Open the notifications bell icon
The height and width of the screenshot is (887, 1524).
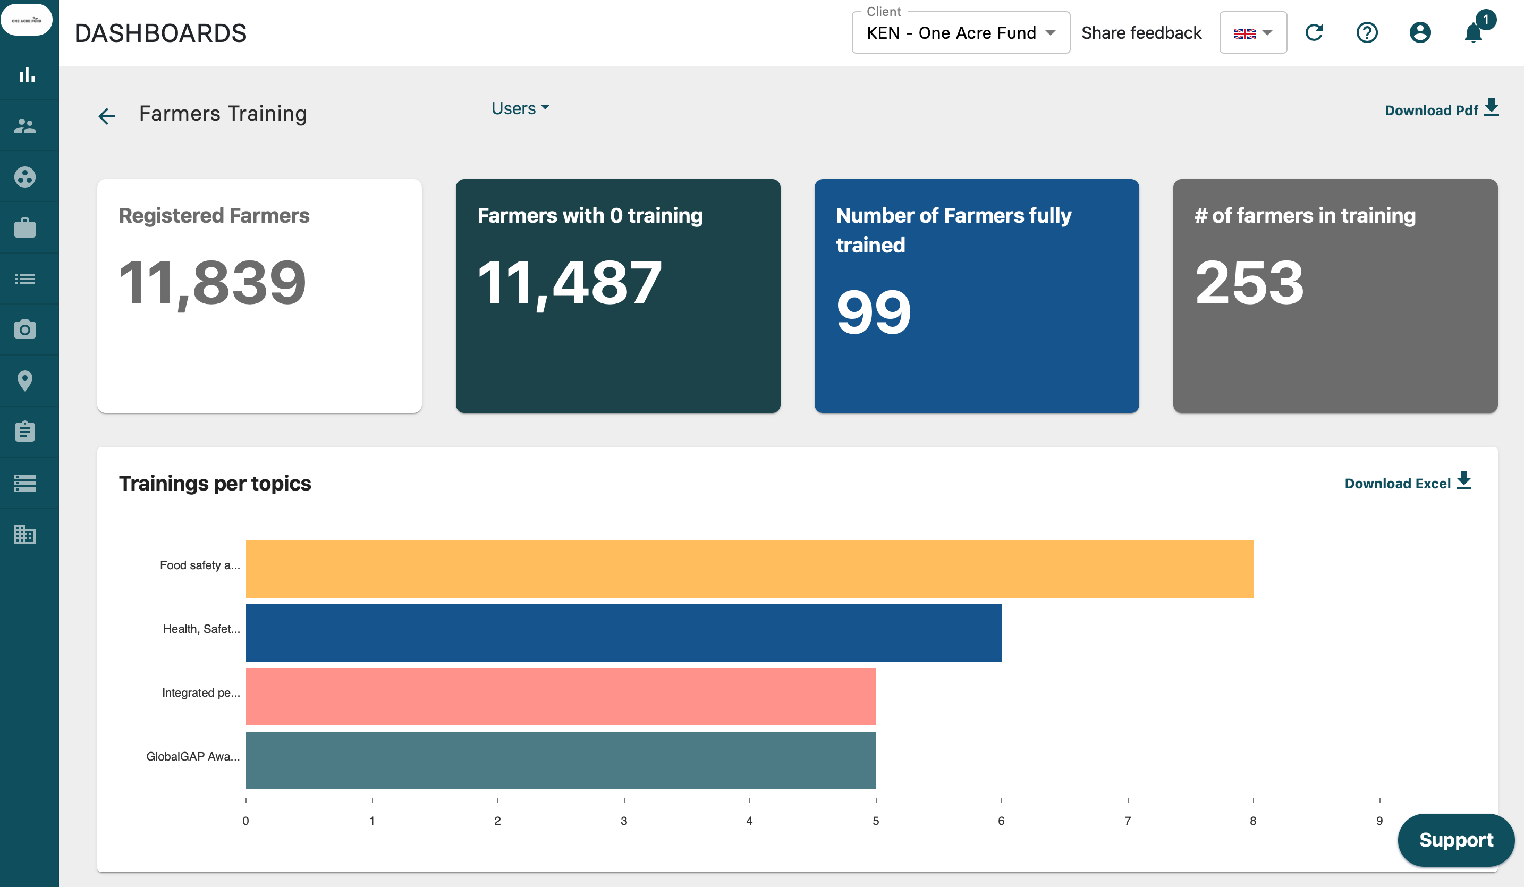[x=1473, y=32]
